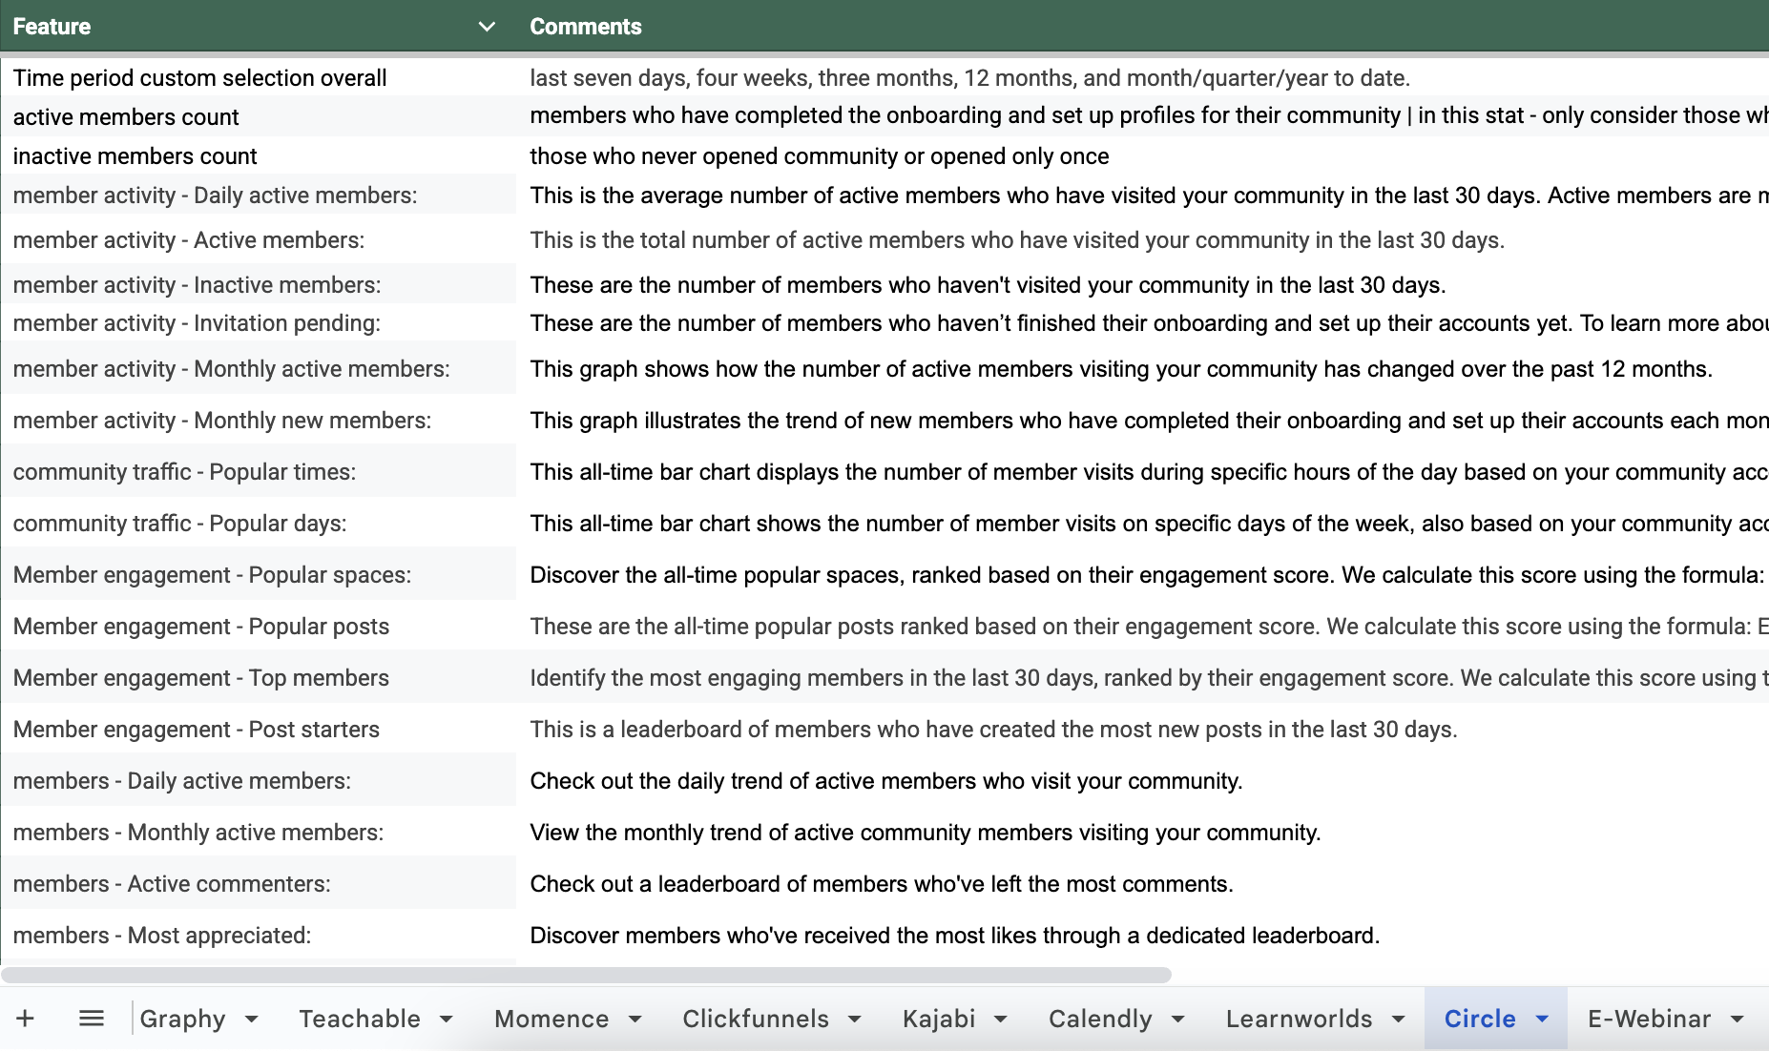Switch to the Momence sheet tab
1769x1051 pixels.
click(x=552, y=1019)
